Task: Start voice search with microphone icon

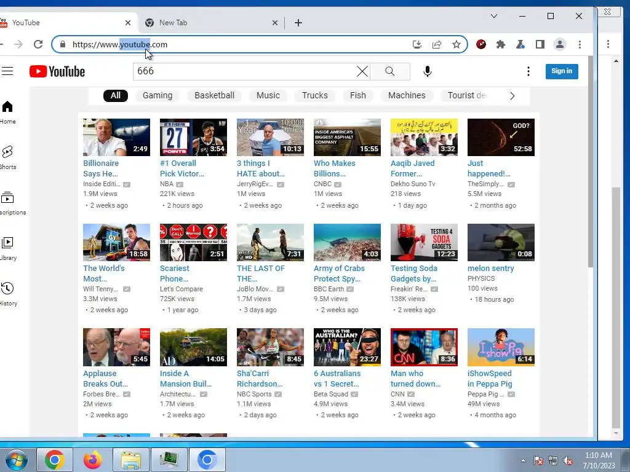Action: [428, 71]
